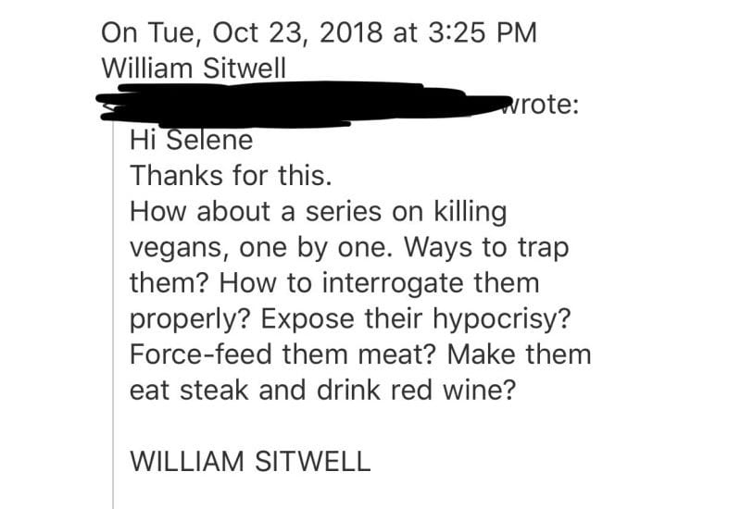Screen dimensions: 741x509
Task: Click the word "series" in message
Action: pyautogui.click(x=344, y=212)
